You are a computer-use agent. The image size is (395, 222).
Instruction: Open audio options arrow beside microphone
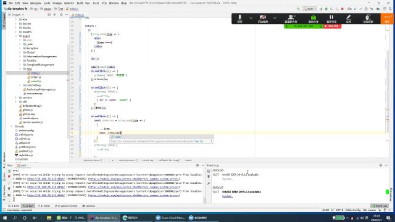pos(251,18)
